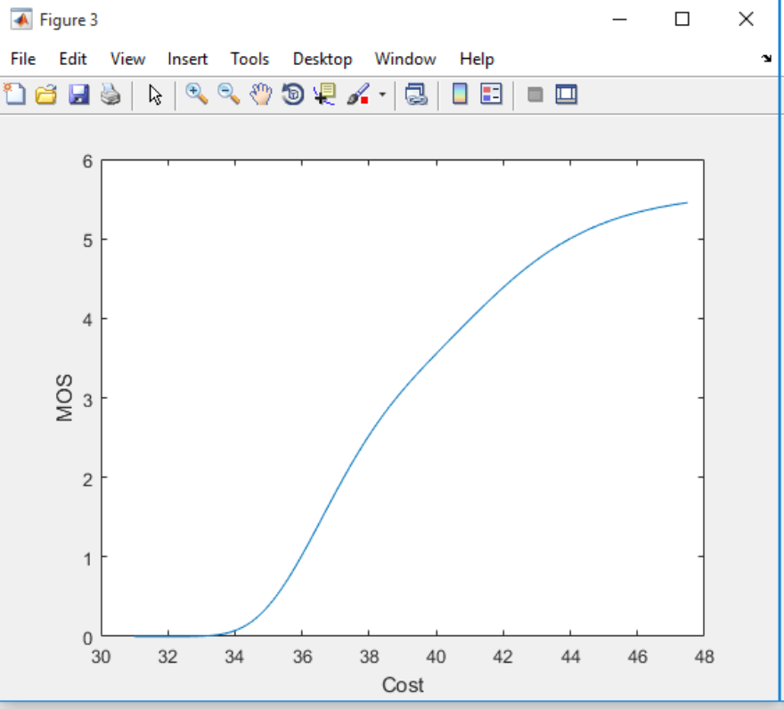The height and width of the screenshot is (709, 784).
Task: Click the x-axis tick label 32
Action: pyautogui.click(x=168, y=656)
